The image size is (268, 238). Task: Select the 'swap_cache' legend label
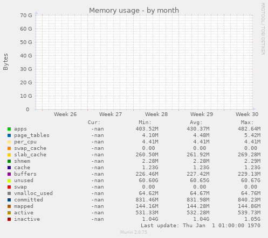click(x=30, y=148)
